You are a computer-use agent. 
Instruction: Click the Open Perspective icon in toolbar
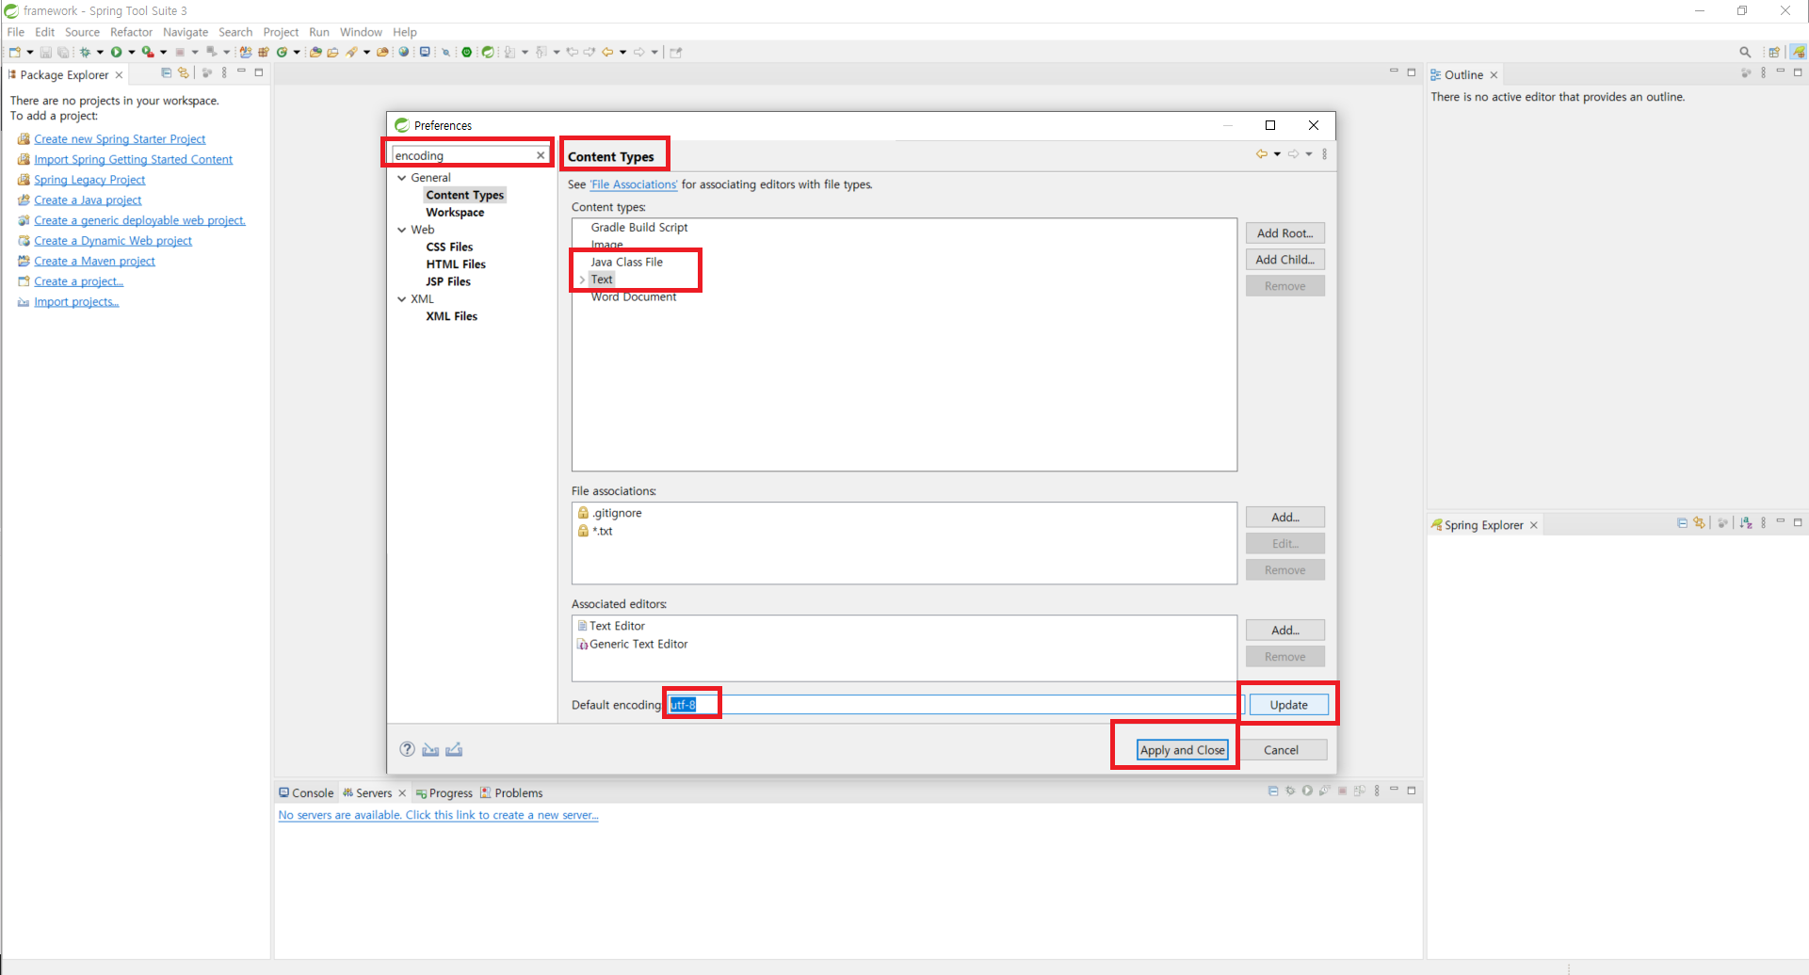click(x=1774, y=53)
